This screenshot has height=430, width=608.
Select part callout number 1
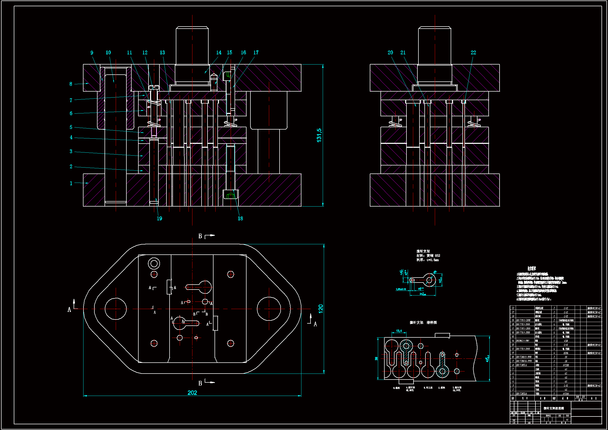click(71, 183)
